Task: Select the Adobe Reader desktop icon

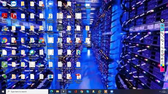Action: click(4, 18)
